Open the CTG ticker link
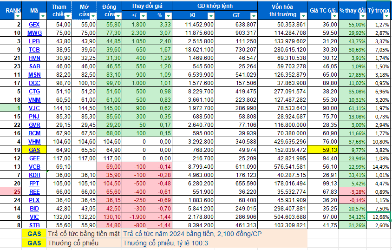The width and height of the screenshot is (392, 250). 34,92
